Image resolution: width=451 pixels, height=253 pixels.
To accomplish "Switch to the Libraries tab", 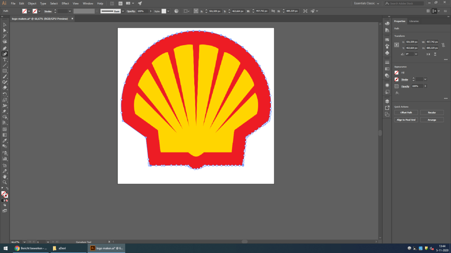I will click(x=414, y=21).
